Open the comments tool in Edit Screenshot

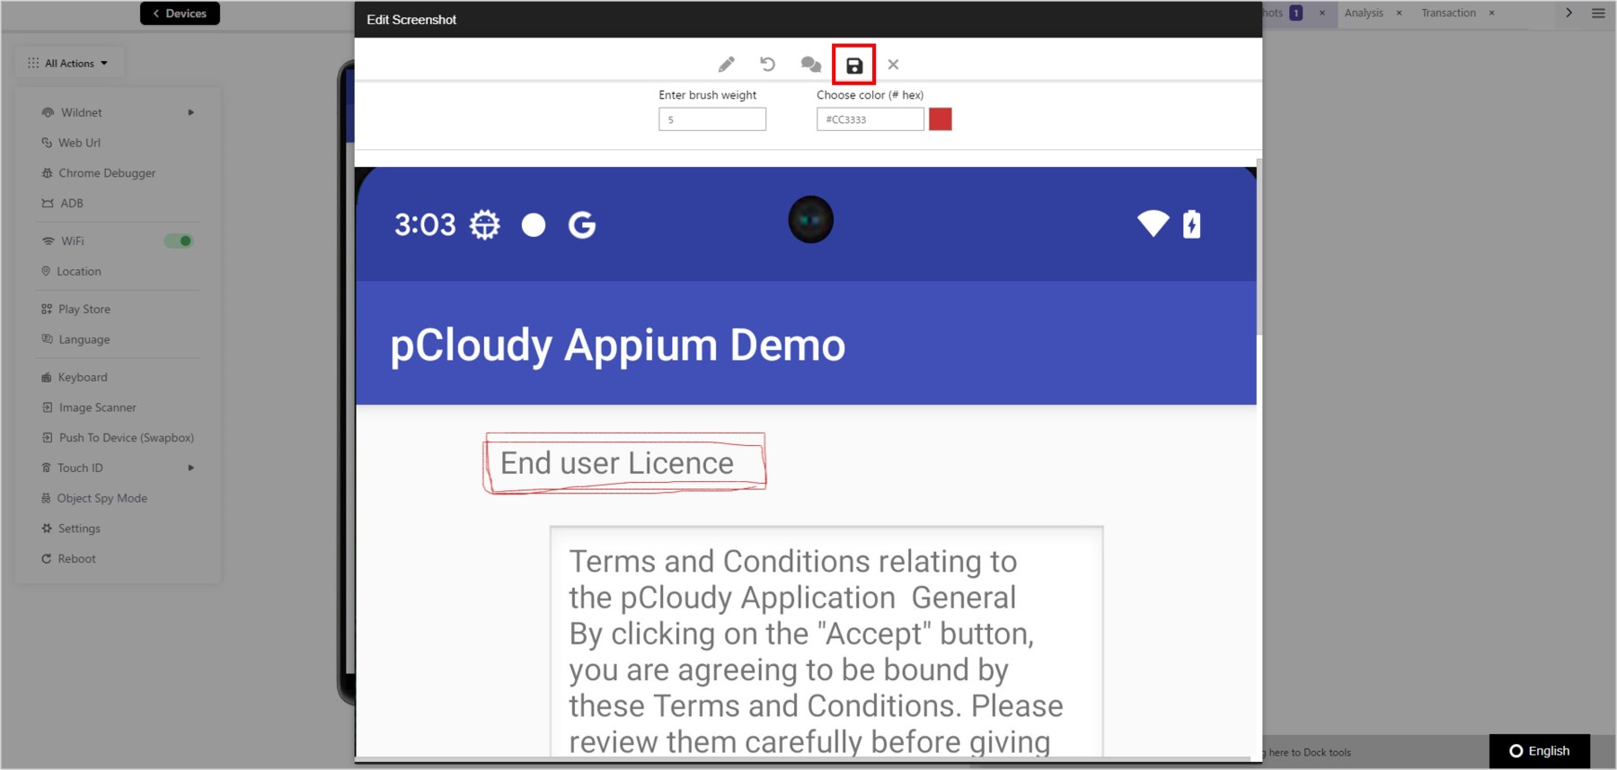click(x=810, y=65)
